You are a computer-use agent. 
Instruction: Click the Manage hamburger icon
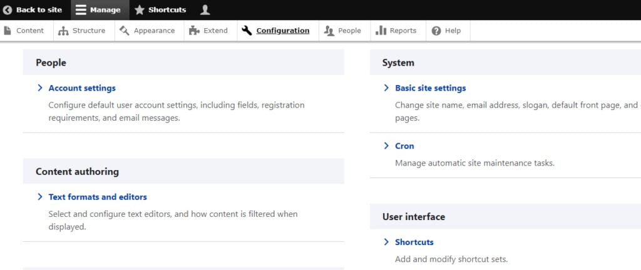pos(81,10)
